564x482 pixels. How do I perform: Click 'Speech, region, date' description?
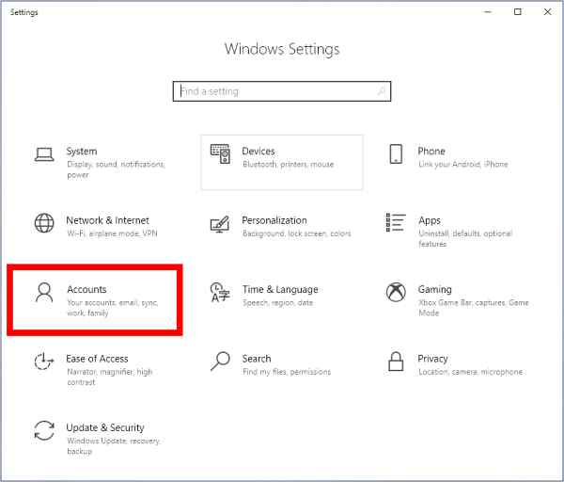[277, 302]
